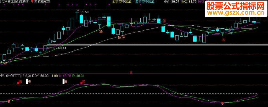Click the MA1: 89.57 value
The height and width of the screenshot is (107, 268).
[171, 2]
